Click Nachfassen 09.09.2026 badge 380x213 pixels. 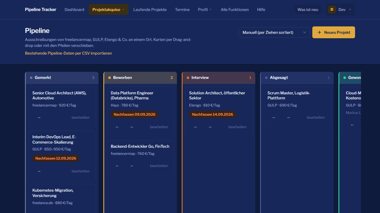(x=134, y=115)
